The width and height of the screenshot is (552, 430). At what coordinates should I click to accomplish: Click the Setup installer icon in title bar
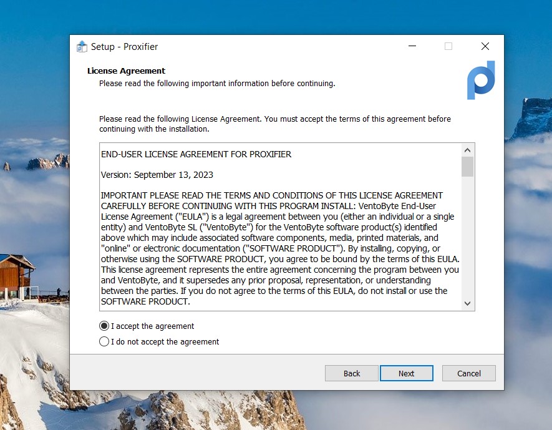(82, 47)
